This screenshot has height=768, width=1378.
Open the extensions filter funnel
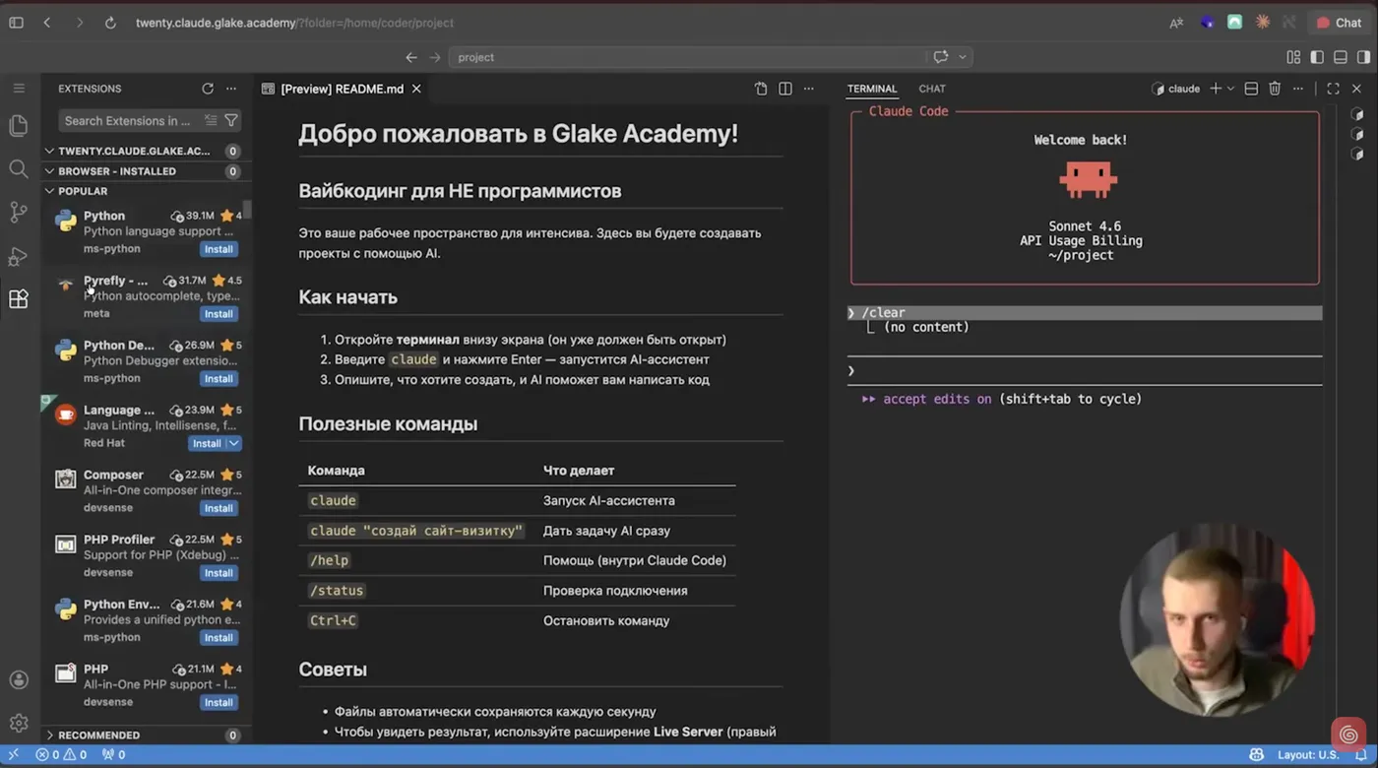pyautogui.click(x=231, y=120)
